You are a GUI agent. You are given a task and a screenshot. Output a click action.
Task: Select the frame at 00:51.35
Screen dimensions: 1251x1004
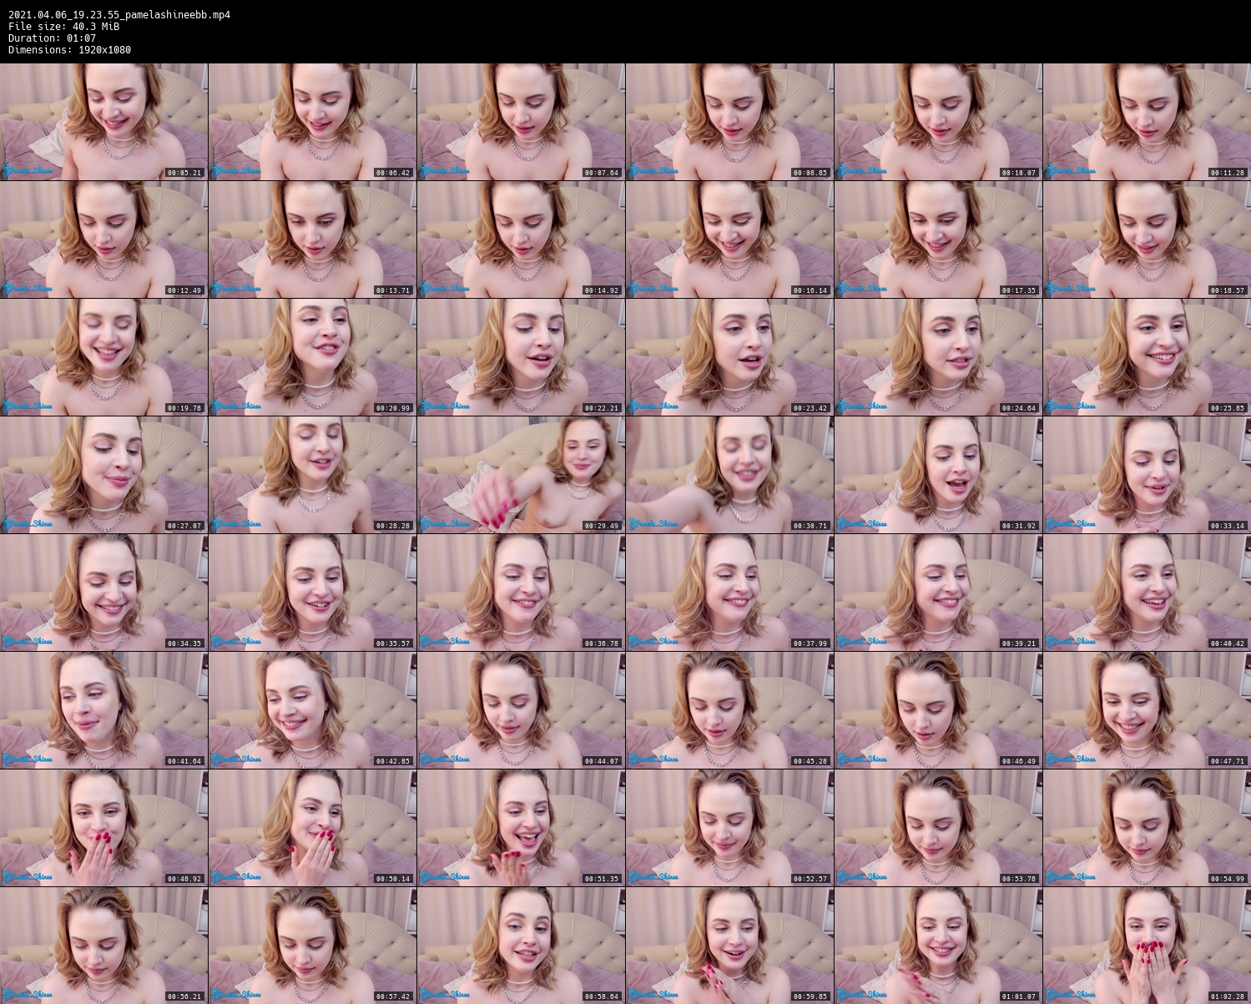[521, 828]
